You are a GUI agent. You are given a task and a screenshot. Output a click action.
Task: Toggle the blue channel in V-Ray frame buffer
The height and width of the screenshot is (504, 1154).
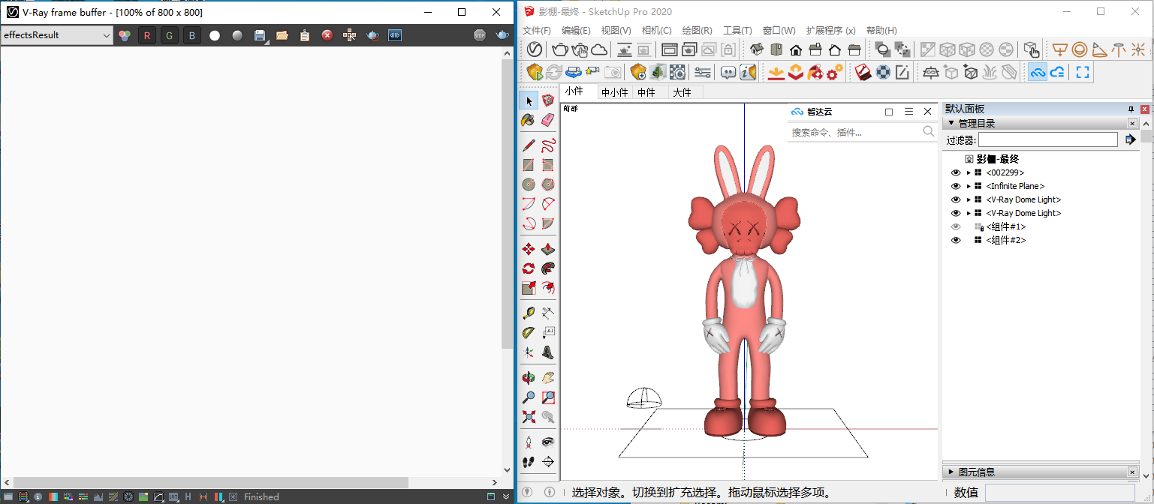tap(192, 35)
